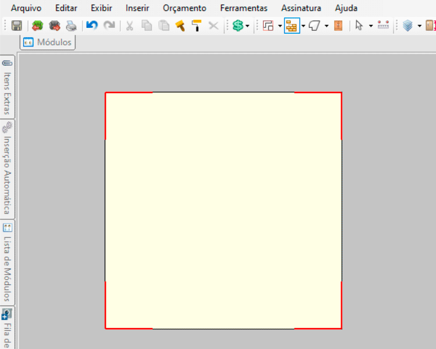This screenshot has height=349, width=436.
Task: Click the Módulos tab button
Action: pos(48,42)
